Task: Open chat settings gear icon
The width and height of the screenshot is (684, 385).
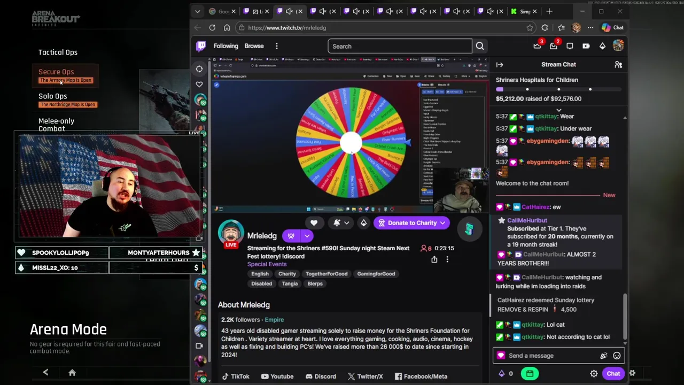Action: point(594,374)
